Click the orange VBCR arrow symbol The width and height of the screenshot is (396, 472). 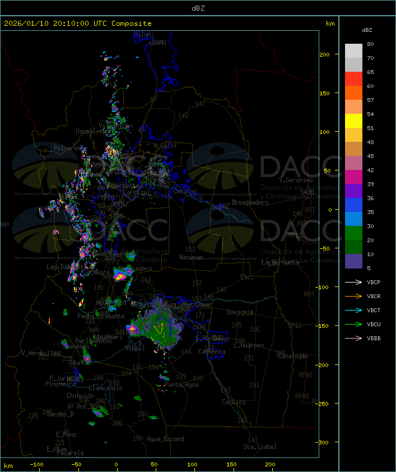353,297
